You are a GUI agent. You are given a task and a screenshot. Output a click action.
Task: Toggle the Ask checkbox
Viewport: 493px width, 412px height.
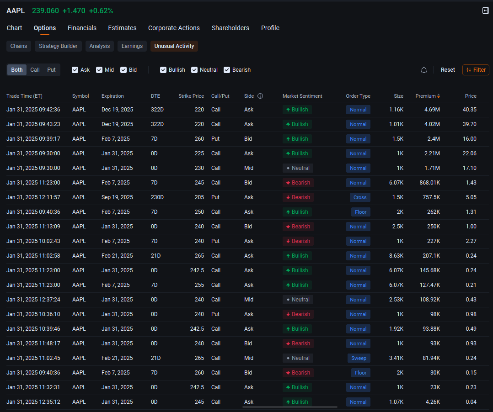click(75, 70)
